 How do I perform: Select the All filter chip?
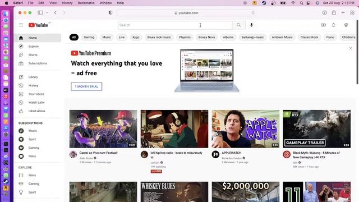74,37
